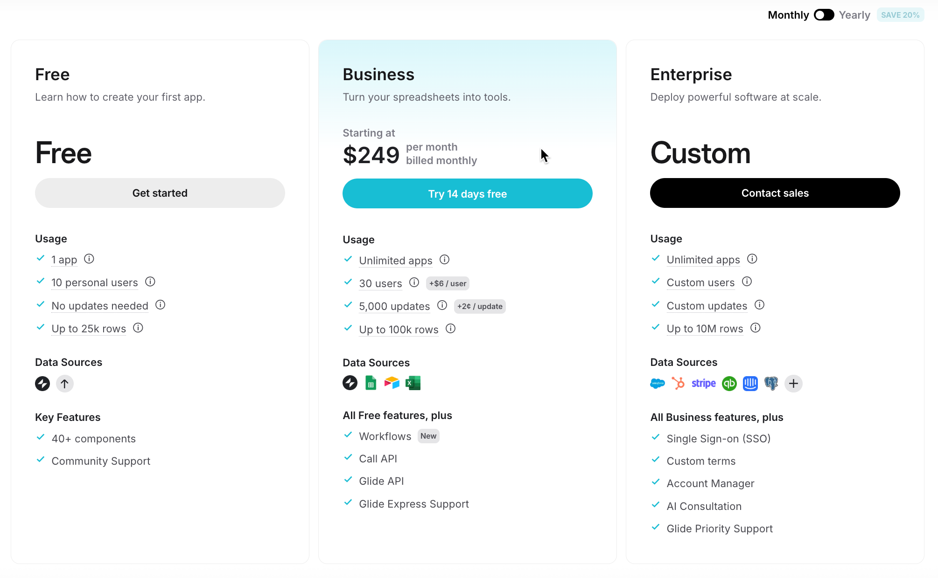938x578 pixels.
Task: Start the 14 days free trial
Action: (x=467, y=193)
